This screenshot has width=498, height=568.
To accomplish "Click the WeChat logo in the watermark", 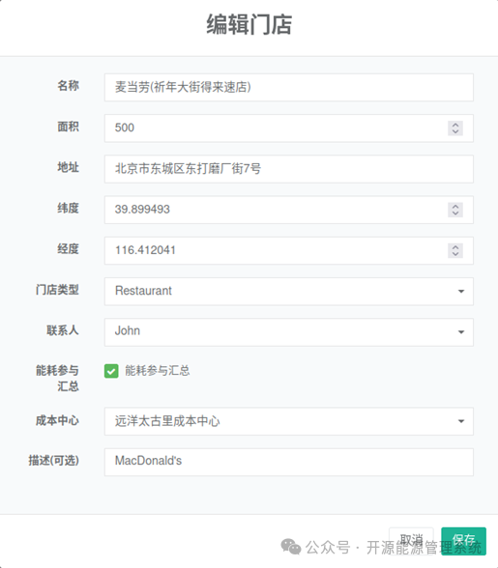I will click(291, 547).
